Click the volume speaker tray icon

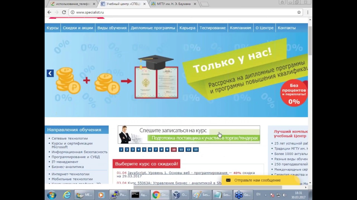[284, 195]
